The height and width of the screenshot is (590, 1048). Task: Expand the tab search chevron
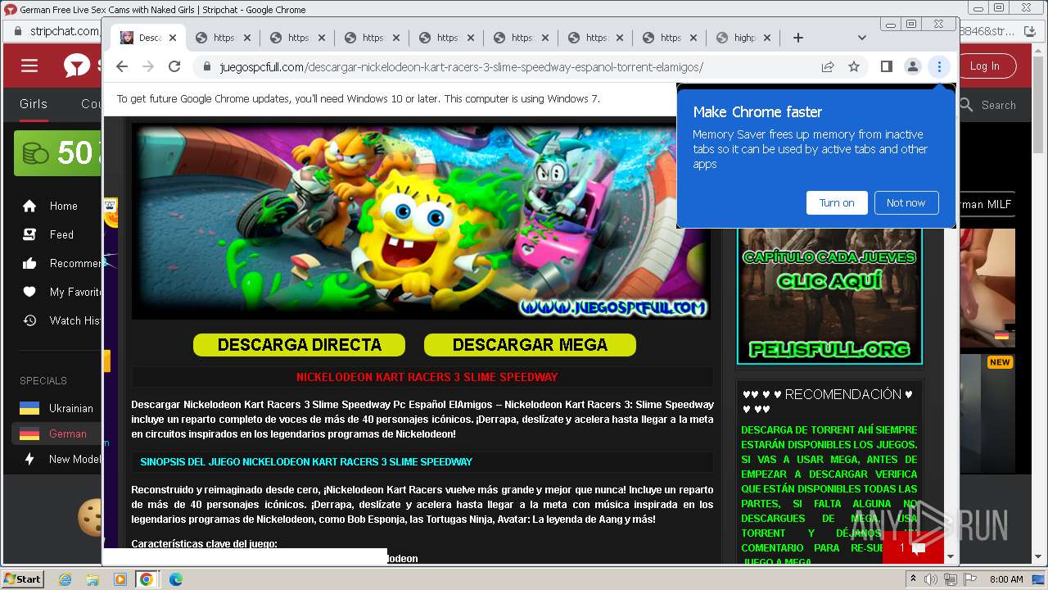[x=861, y=38]
